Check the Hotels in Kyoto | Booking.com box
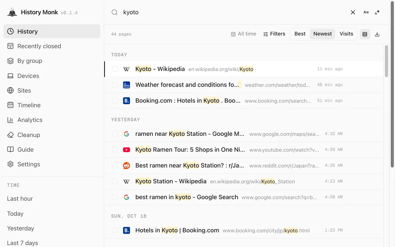The image size is (395, 247). pos(115,230)
